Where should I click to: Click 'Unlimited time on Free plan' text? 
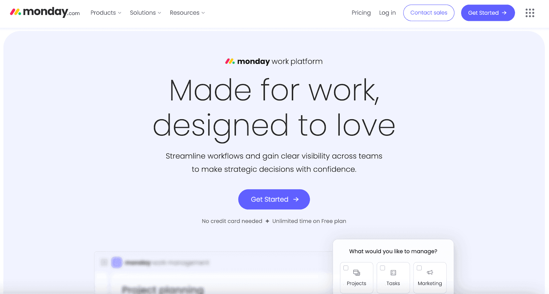pos(309,221)
